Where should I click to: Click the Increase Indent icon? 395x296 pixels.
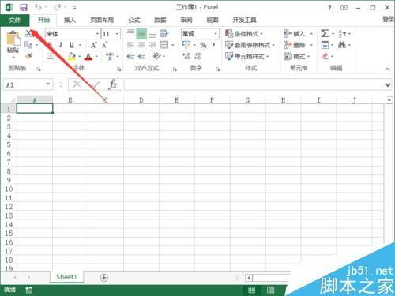pyautogui.click(x=141, y=56)
